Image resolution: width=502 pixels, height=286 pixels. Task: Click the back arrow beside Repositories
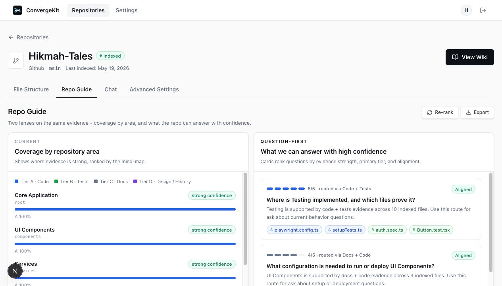[11, 37]
